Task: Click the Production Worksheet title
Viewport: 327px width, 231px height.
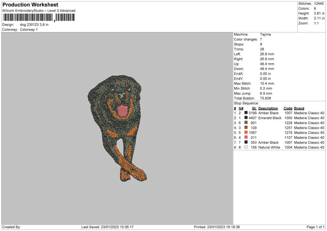Action: tap(30, 4)
